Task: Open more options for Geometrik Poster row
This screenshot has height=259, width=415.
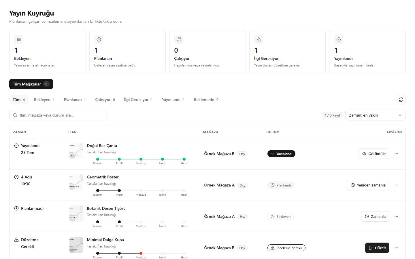Action: coord(396,185)
